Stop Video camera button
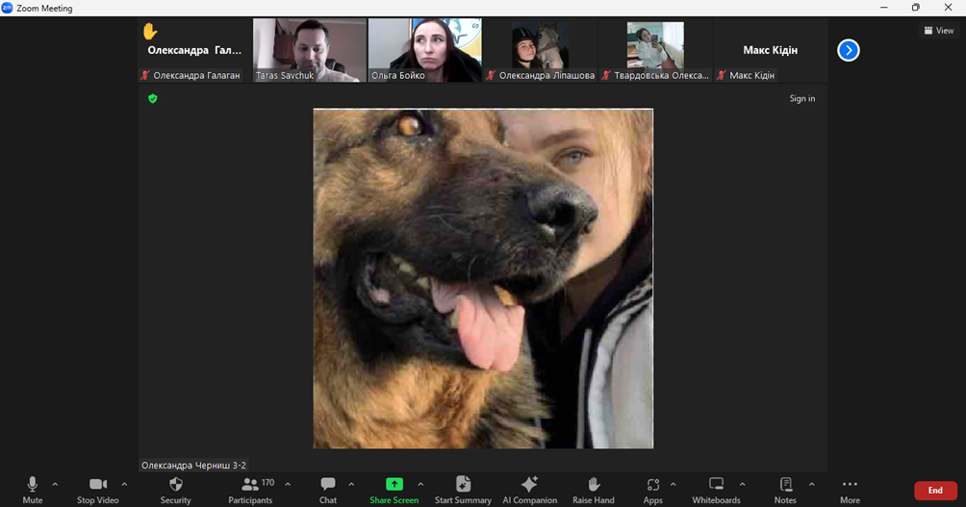 [x=97, y=491]
